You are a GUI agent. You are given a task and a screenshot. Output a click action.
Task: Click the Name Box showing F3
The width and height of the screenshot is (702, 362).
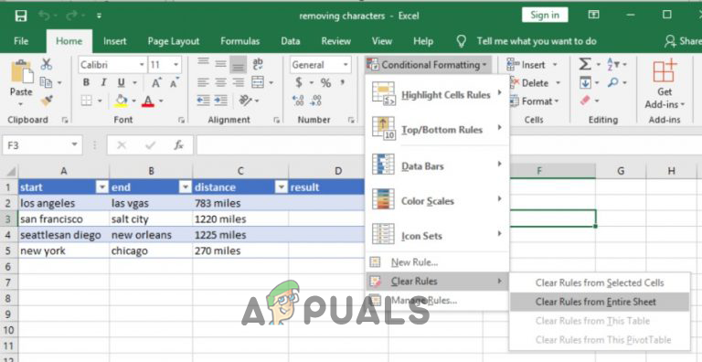[x=42, y=145]
